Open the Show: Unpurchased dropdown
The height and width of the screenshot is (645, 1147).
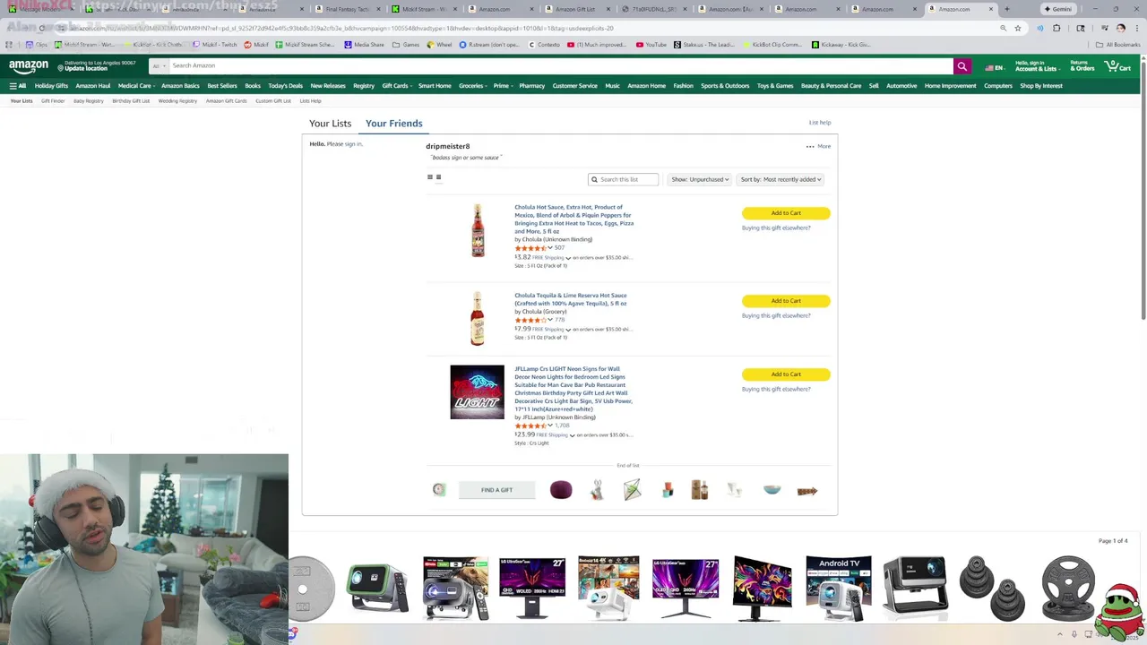(x=700, y=179)
